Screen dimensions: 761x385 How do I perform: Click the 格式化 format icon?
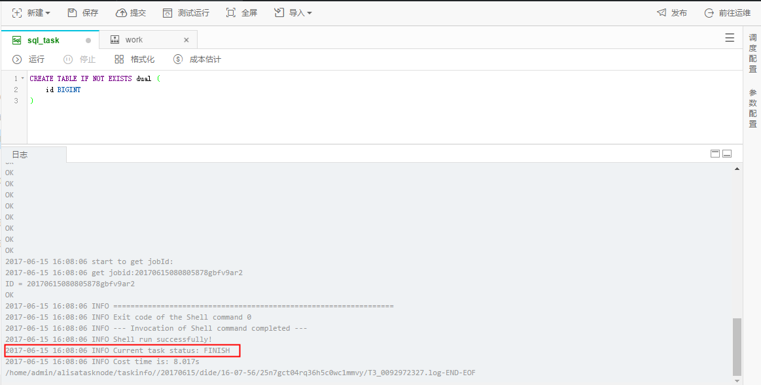[x=119, y=59]
